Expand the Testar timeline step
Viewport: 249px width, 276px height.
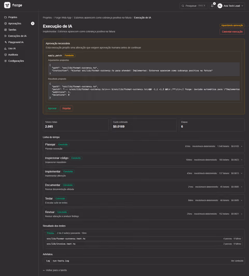(144, 200)
